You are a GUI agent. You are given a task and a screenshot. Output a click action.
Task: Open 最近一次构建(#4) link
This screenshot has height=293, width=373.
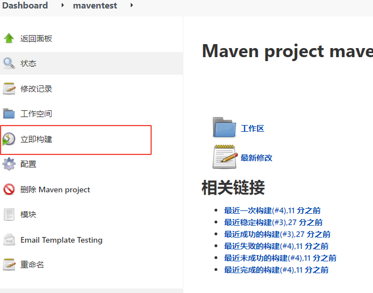(x=272, y=210)
